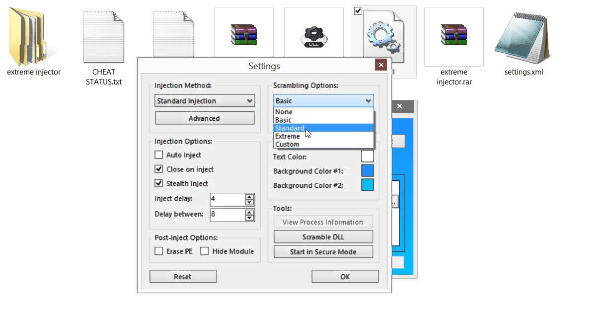Select the CHEAT STATUS.txt file icon
606x310 pixels.
point(103,37)
